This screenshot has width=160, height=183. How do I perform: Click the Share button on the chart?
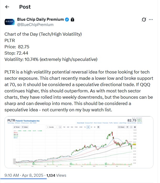tap(121, 127)
